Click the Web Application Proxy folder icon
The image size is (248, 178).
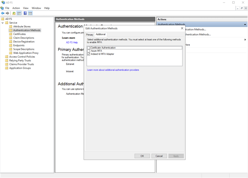pos(11,53)
